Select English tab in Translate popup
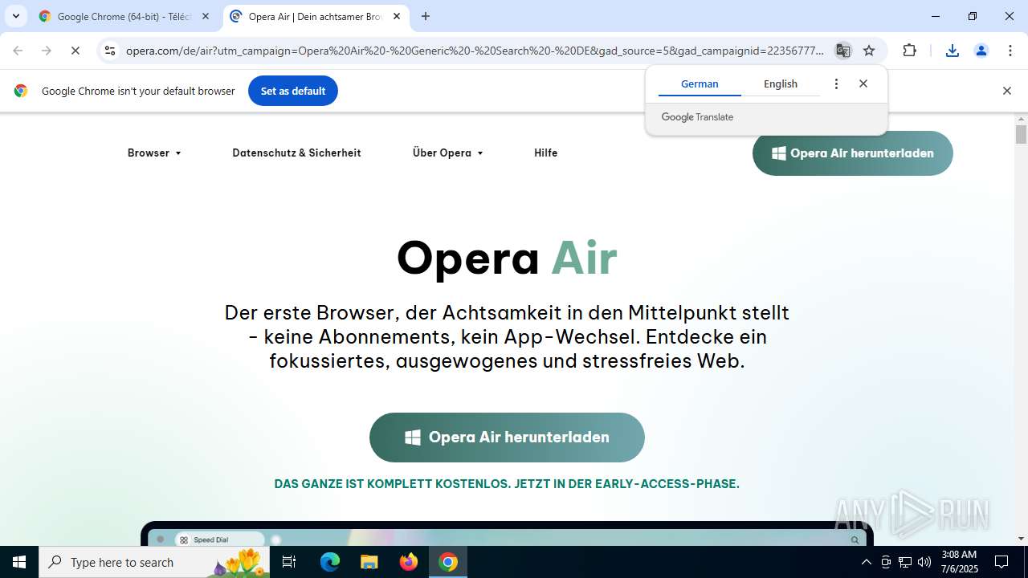Image resolution: width=1028 pixels, height=578 pixels. tap(781, 83)
